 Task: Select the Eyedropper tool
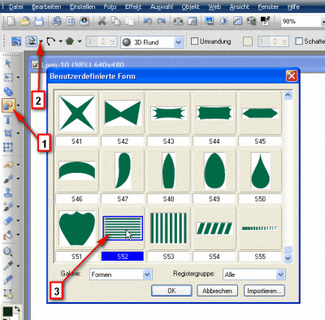[8, 266]
